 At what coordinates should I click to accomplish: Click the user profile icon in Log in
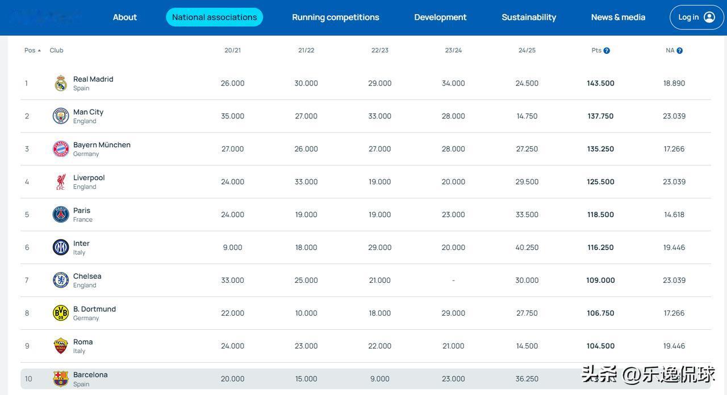point(709,17)
